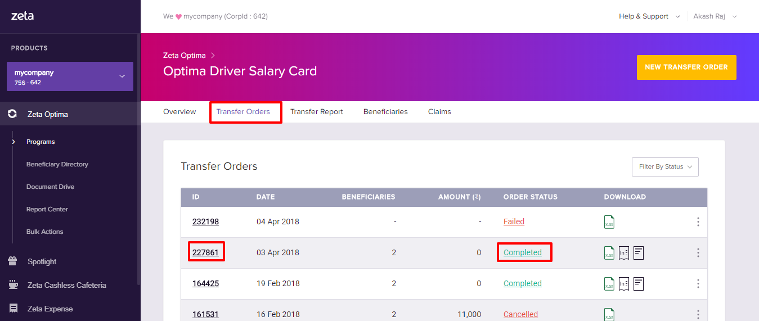759x321 pixels.
Task: Open more options for order 227861
Action: (x=698, y=253)
